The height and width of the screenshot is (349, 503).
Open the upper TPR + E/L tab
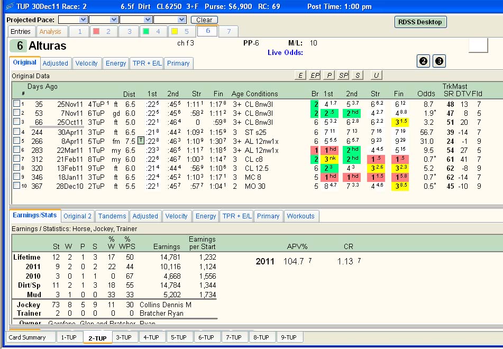(147, 63)
